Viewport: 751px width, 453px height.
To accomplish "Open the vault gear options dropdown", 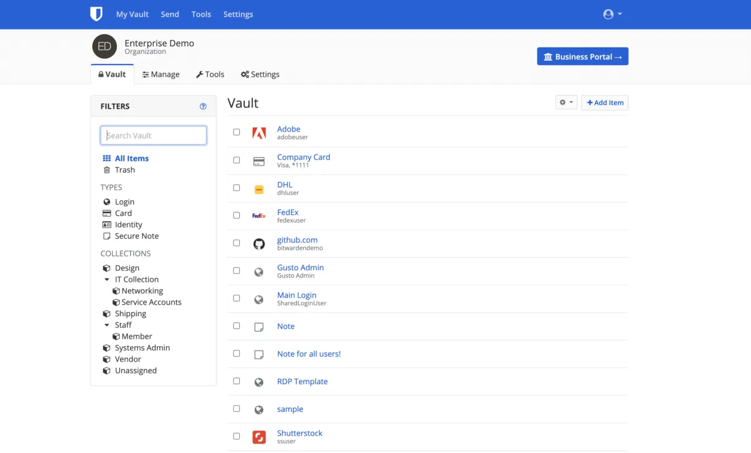I will pyautogui.click(x=566, y=103).
